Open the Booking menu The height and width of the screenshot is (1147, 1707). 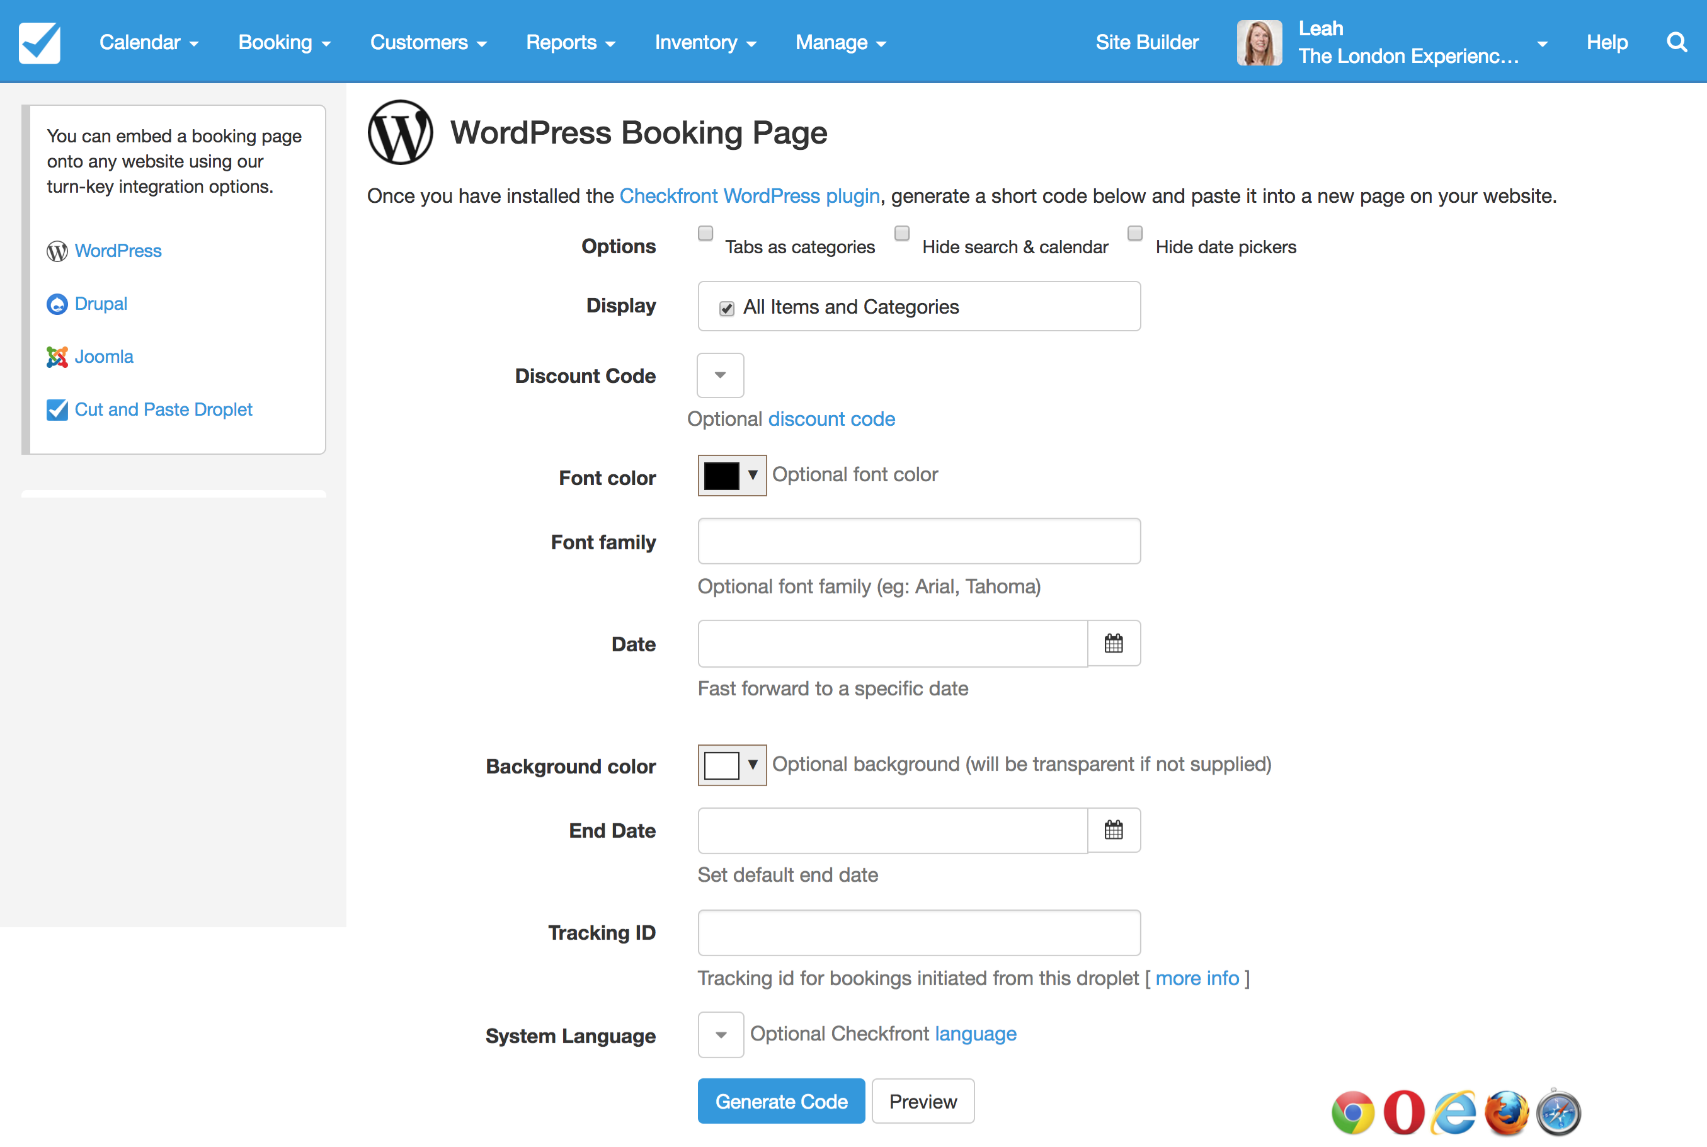pyautogui.click(x=285, y=42)
